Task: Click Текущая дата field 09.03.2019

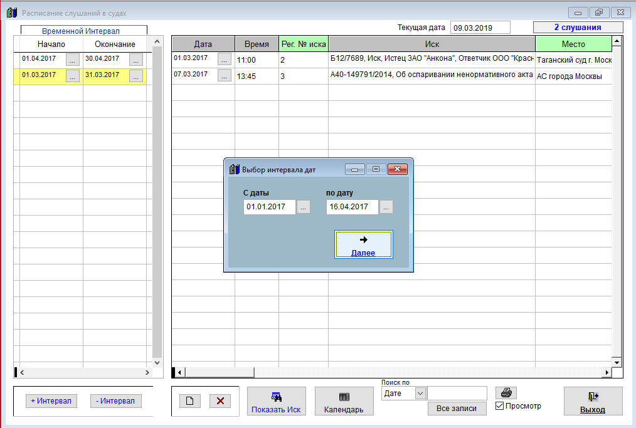Action: pos(480,28)
